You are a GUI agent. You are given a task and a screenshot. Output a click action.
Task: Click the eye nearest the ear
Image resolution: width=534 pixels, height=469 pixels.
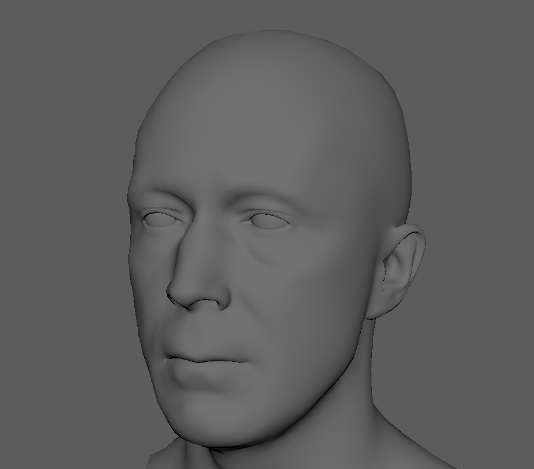(270, 221)
